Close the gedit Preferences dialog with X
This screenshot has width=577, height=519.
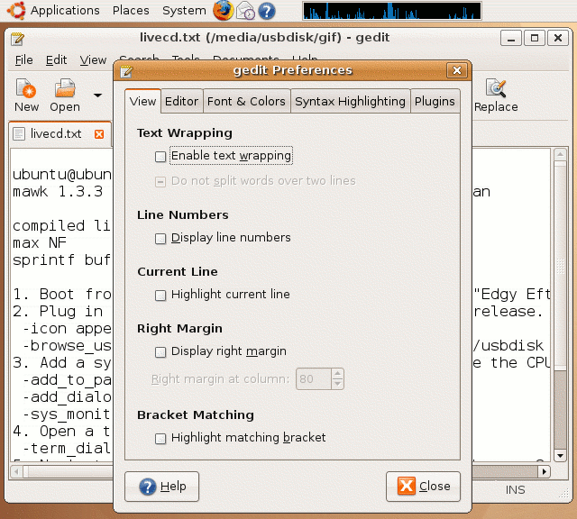pyautogui.click(x=457, y=70)
